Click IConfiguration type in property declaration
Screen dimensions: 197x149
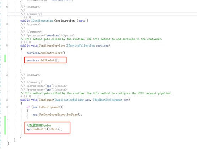tap(42, 21)
